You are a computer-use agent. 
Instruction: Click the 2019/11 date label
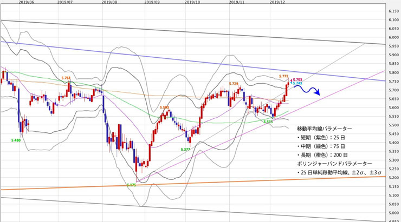pyautogui.click(x=237, y=2)
